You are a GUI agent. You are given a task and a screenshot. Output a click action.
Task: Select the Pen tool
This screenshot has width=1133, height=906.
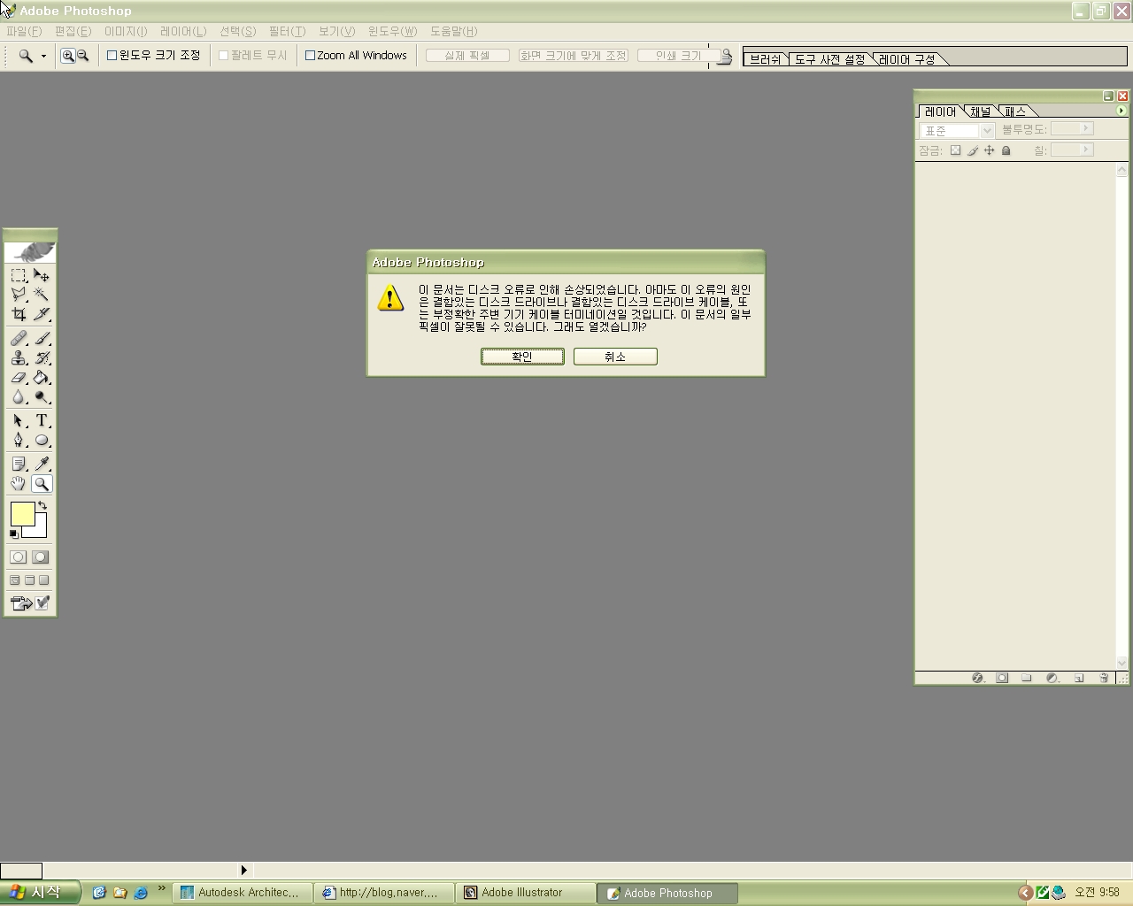click(x=19, y=441)
